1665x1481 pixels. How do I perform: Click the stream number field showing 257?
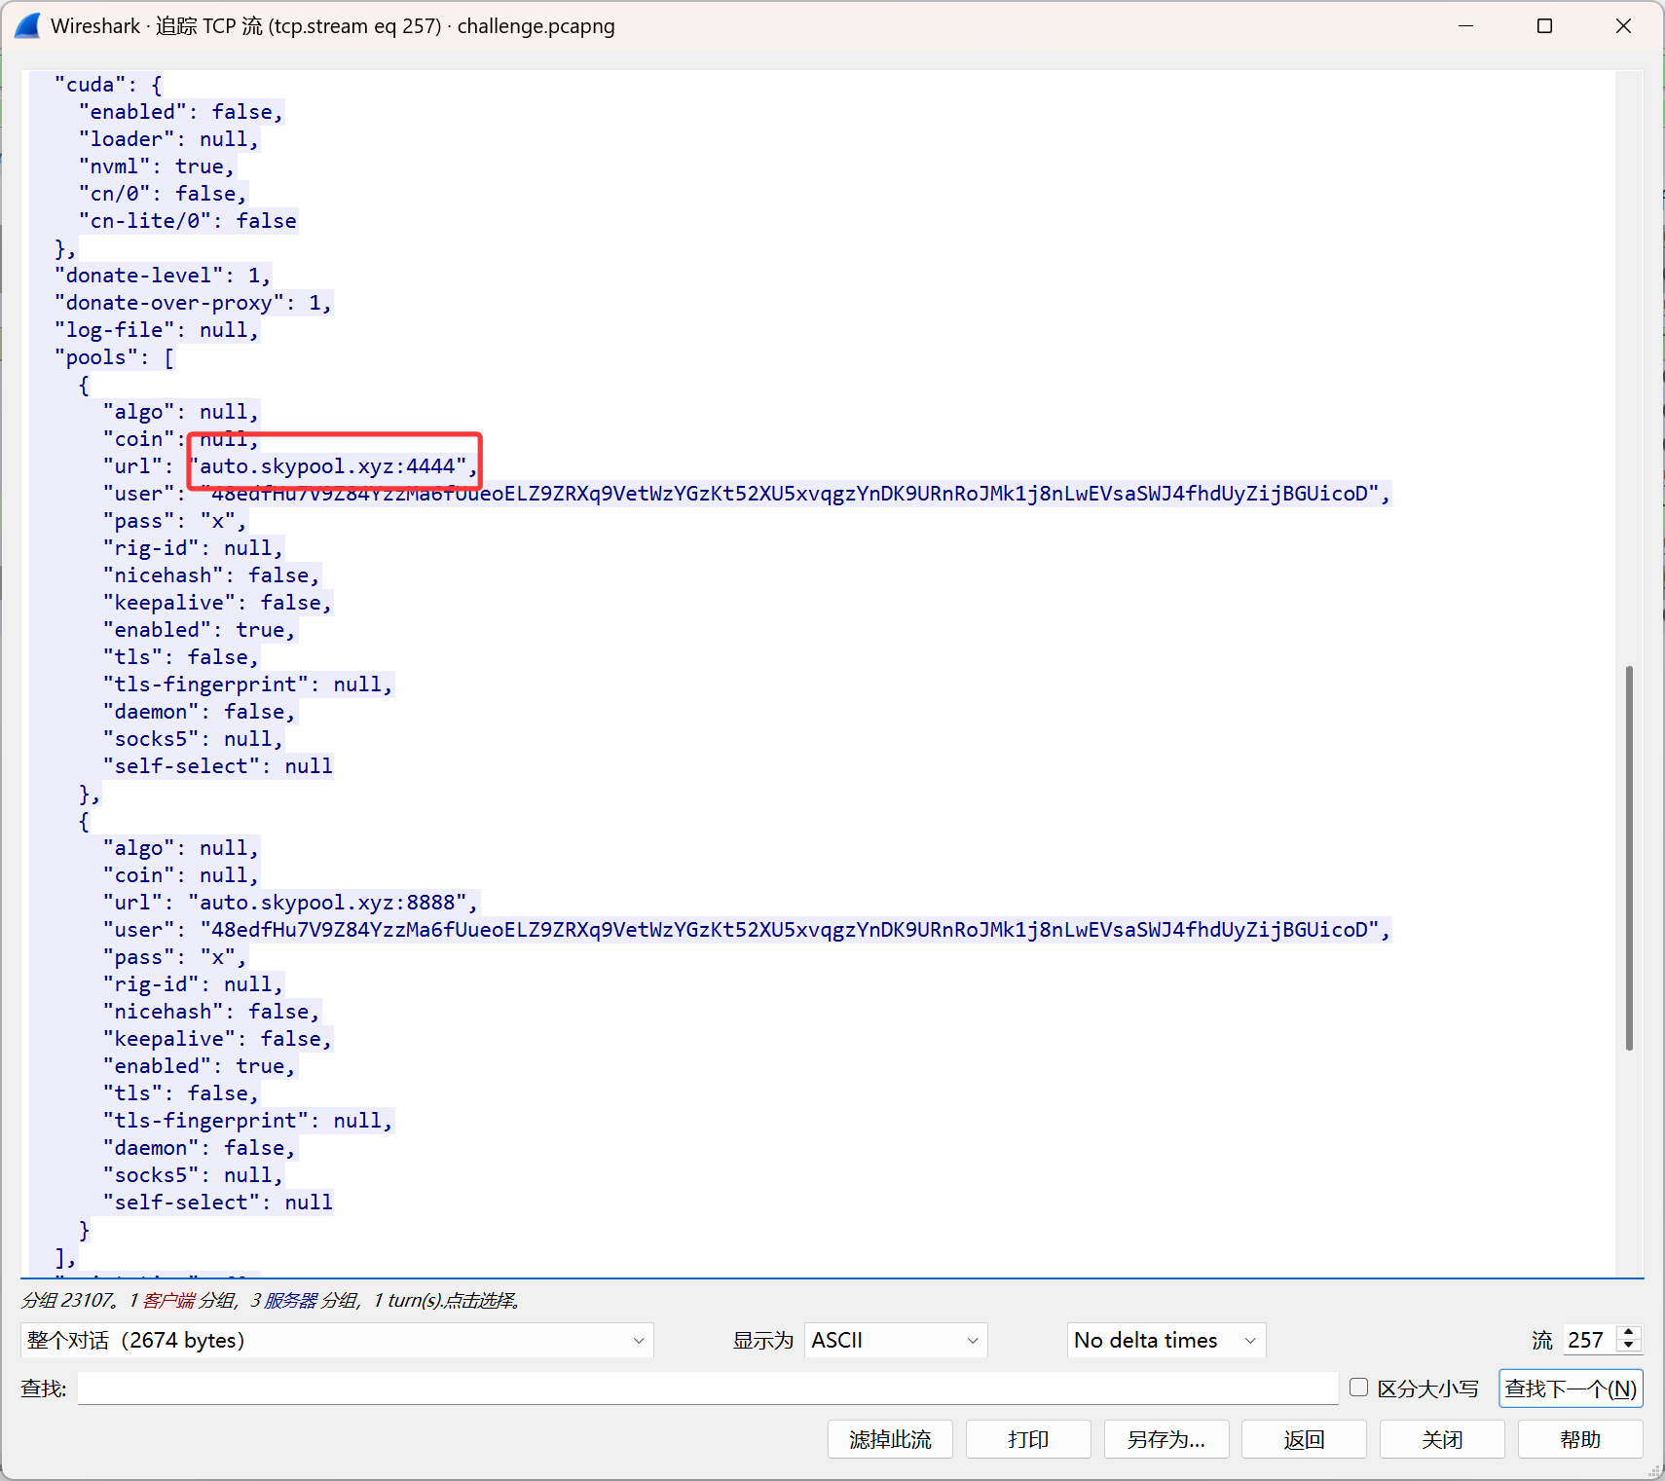1589,1340
